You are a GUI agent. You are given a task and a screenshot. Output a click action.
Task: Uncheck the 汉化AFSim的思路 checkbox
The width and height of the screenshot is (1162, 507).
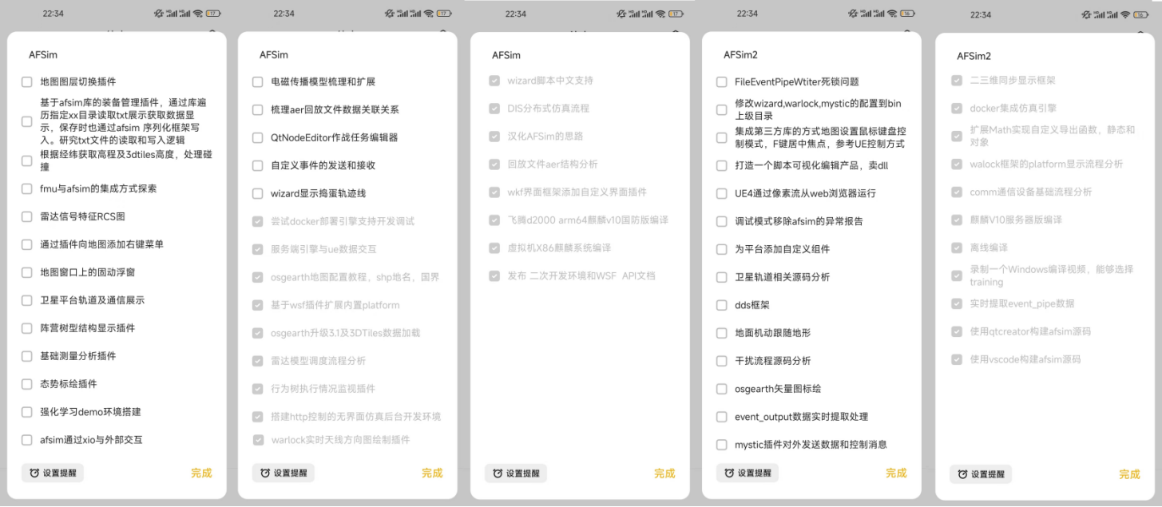[x=494, y=137]
